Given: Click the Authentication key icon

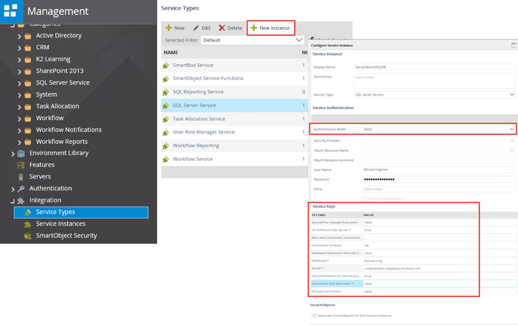Looking at the screenshot, I should pos(21,189).
